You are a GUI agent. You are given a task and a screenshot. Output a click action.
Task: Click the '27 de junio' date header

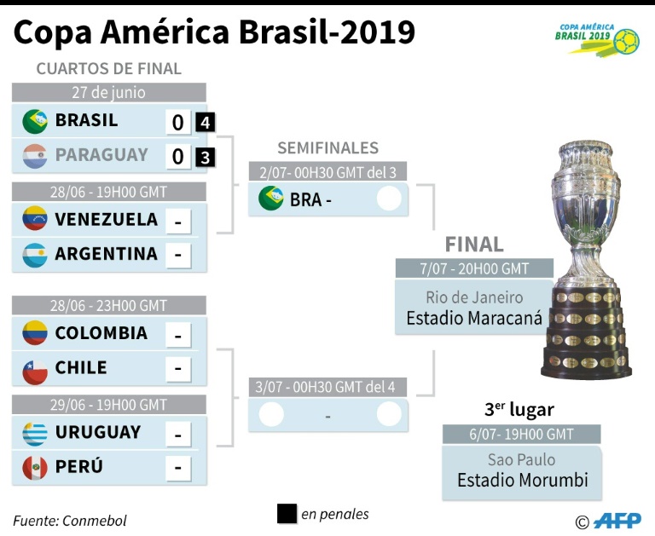coord(109,92)
